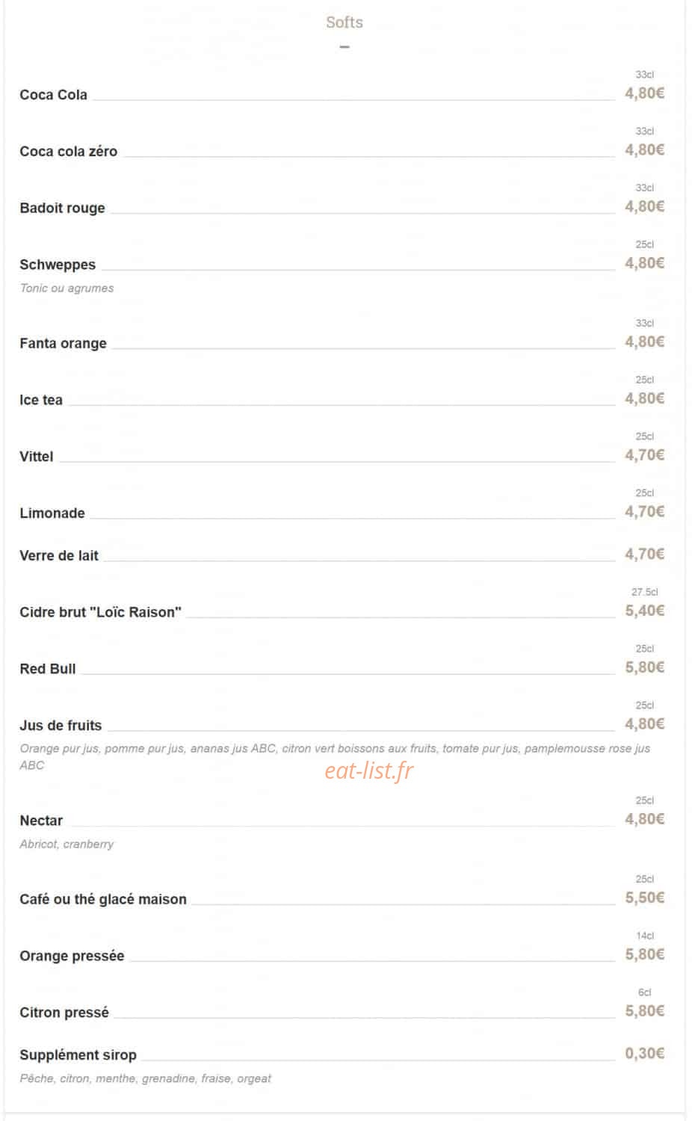Select Cidre brut "Loïc Raison"
Viewport: 692px width, 1121px height.
pos(100,613)
